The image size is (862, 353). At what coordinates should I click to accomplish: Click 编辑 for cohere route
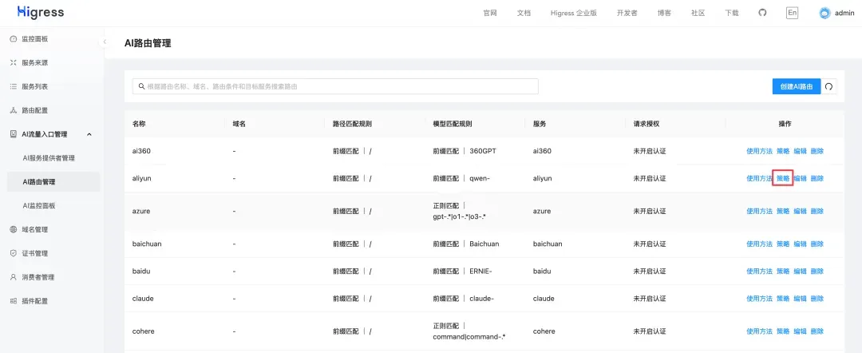coord(800,331)
